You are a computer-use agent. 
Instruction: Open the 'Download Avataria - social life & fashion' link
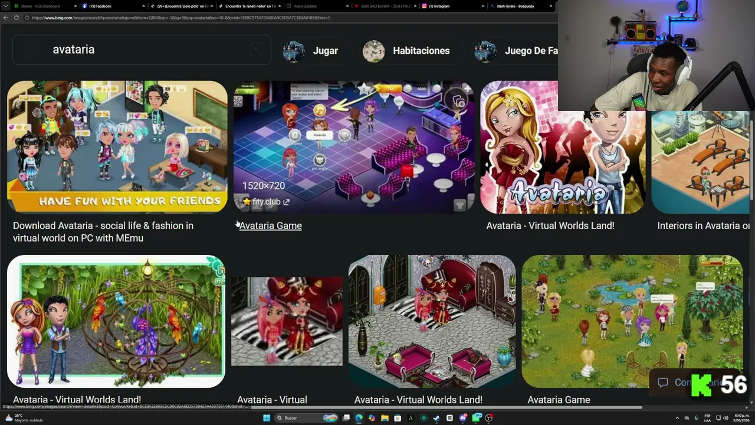click(103, 232)
